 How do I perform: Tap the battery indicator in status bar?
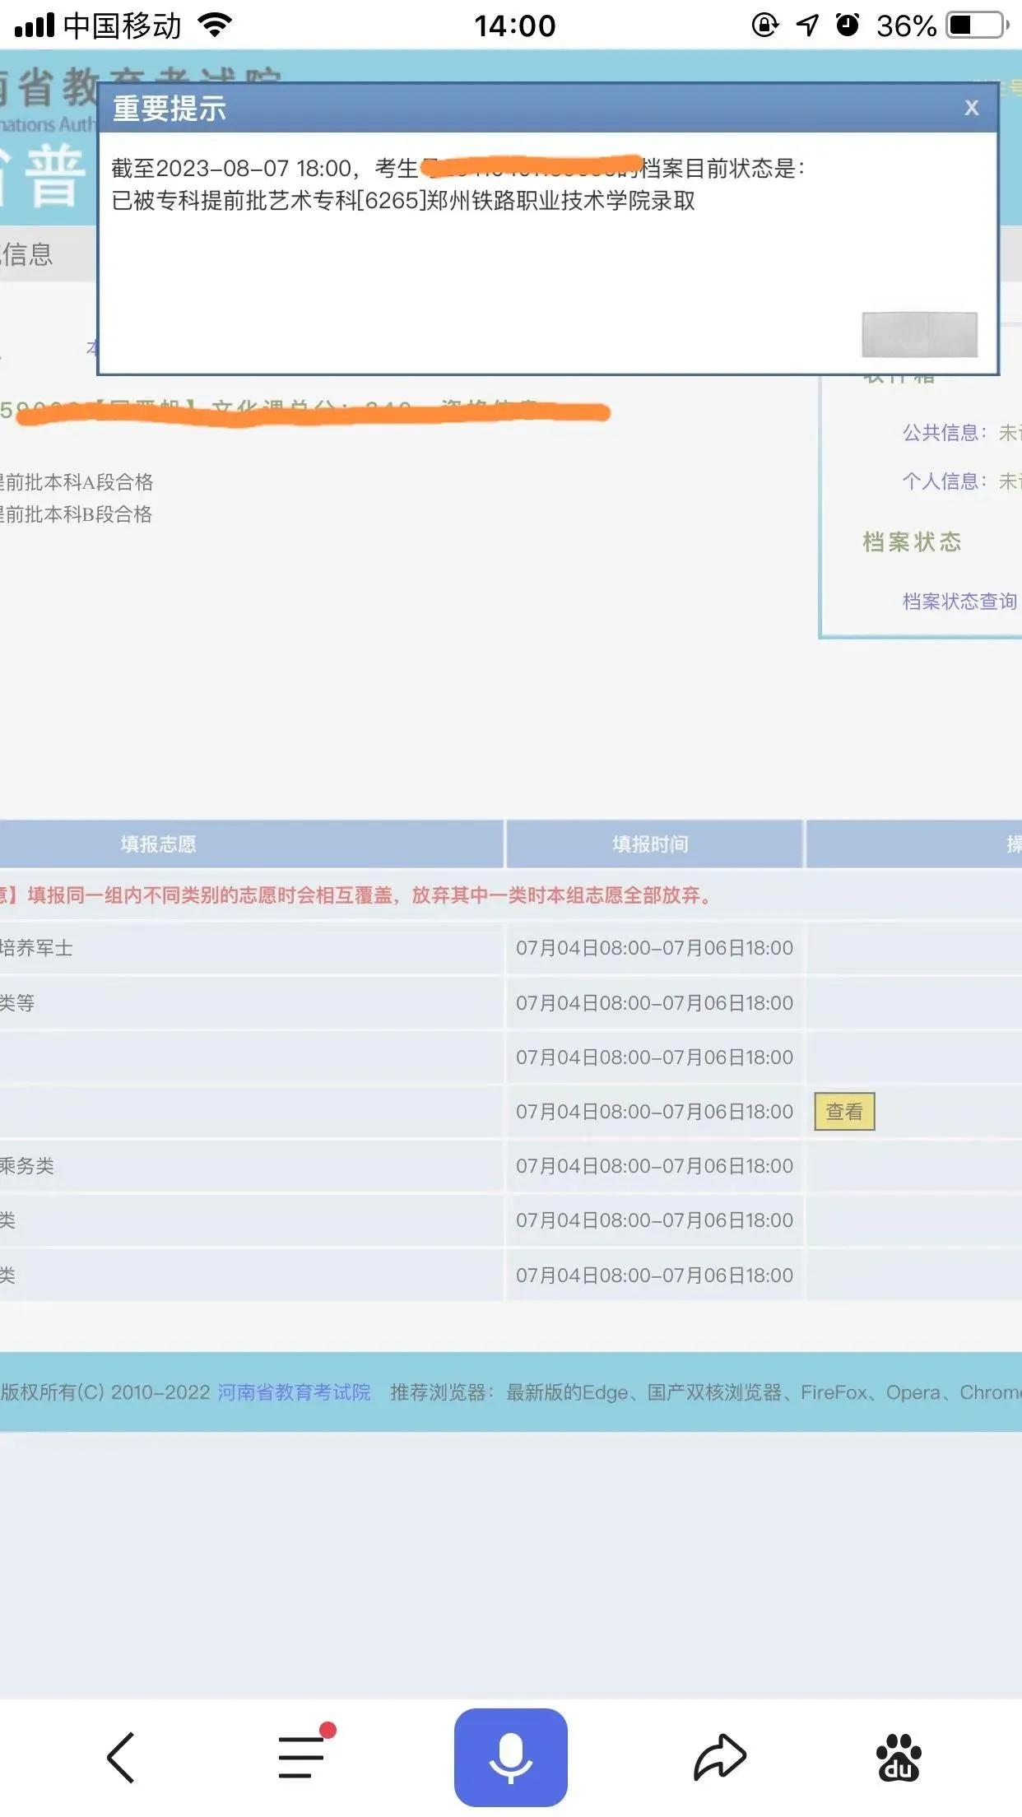(977, 26)
